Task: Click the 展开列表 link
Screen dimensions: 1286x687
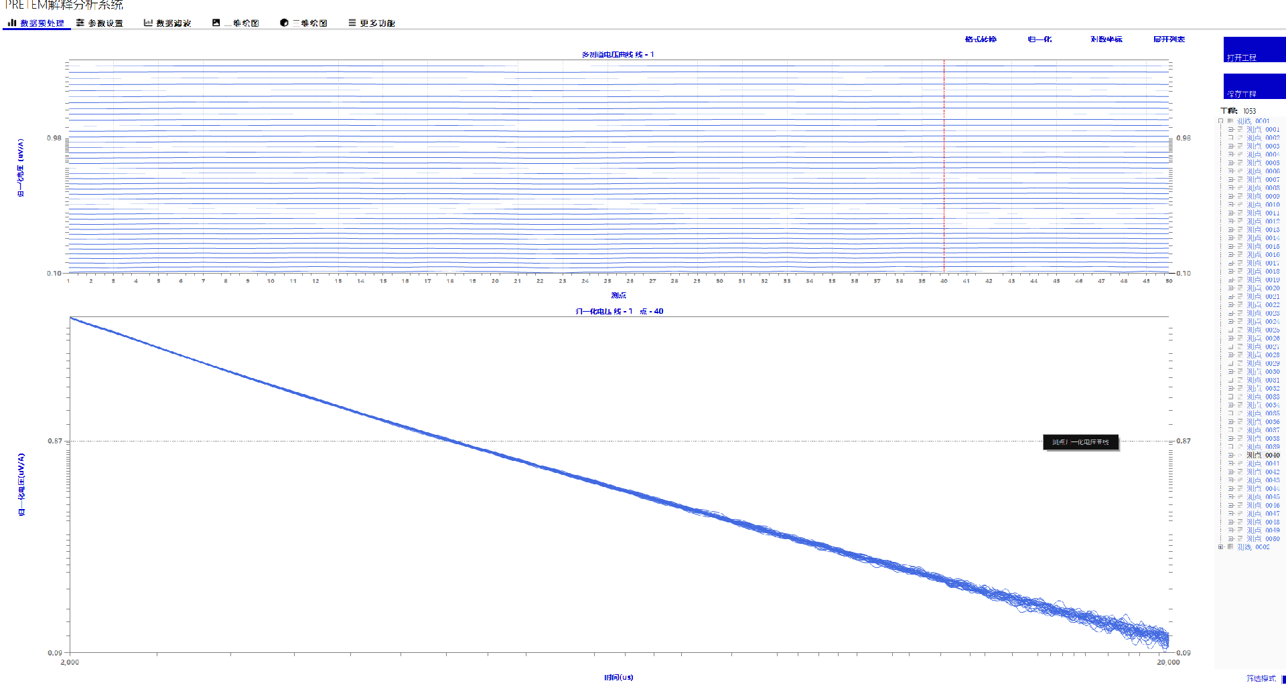Action: click(x=1169, y=39)
